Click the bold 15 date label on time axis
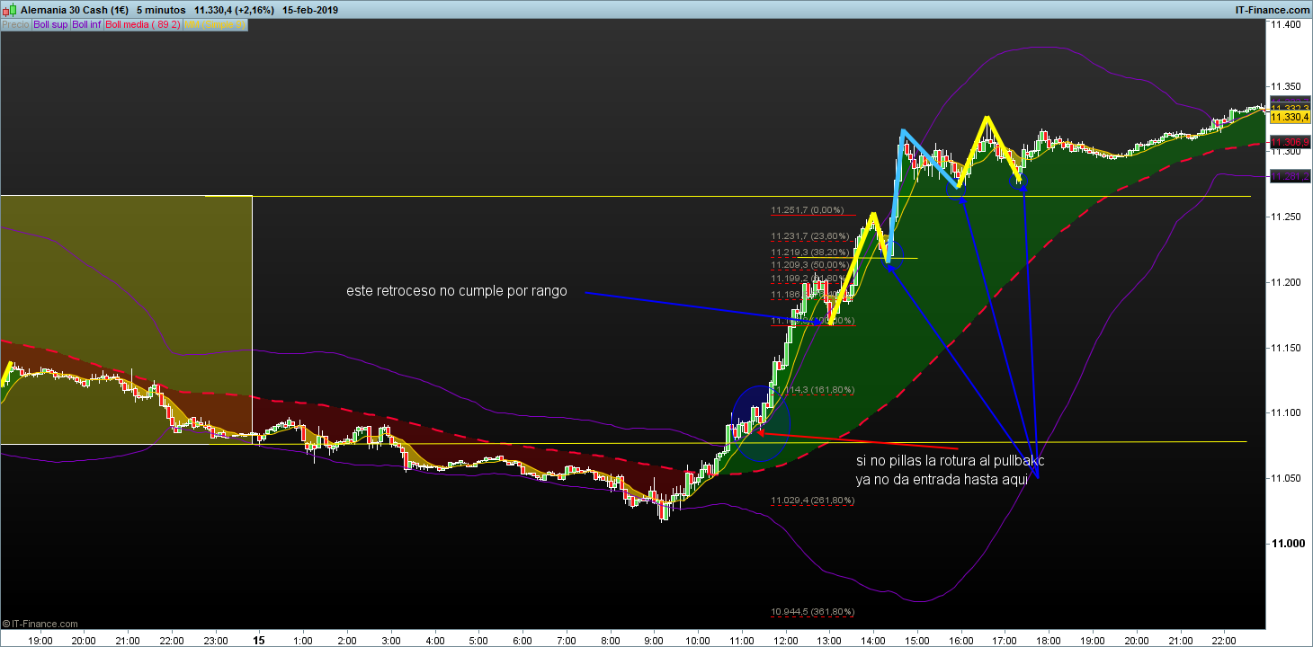The image size is (1313, 647). point(259,641)
